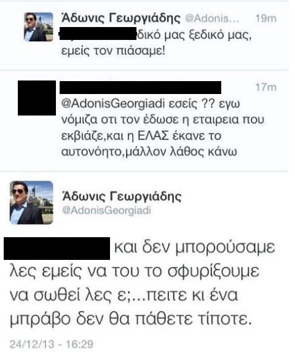This screenshot has width=295, height=357.
Task: Open the small Άδωνις Γεωργιάδης avatar in the 19m tweet
Action: click(x=39, y=26)
